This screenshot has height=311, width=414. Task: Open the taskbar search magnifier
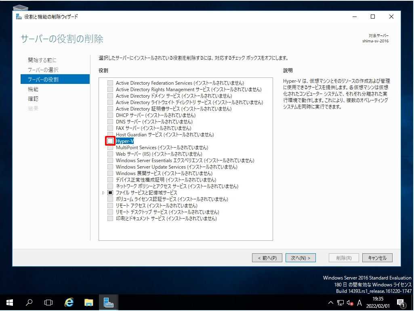click(29, 303)
